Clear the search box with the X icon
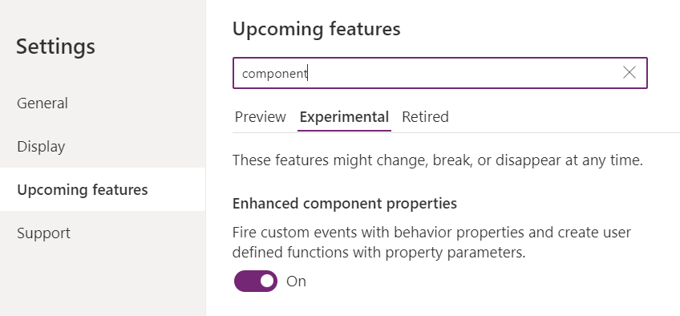 click(x=629, y=73)
